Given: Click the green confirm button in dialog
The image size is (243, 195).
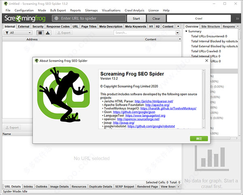Looking at the screenshot, I should click(199, 139).
